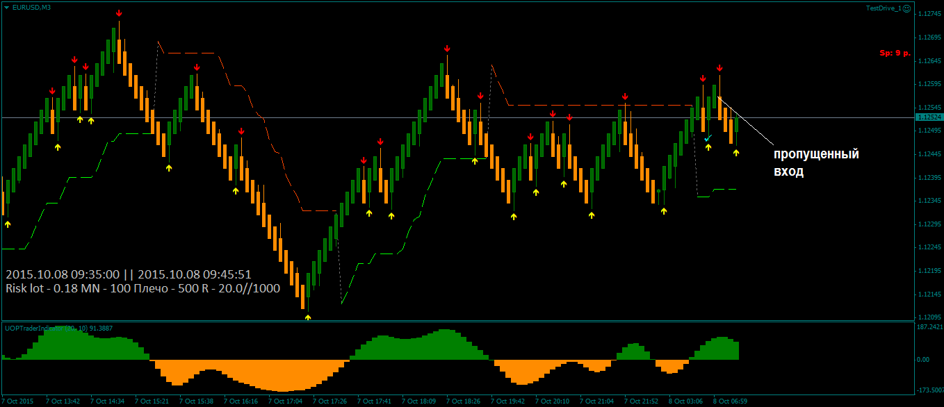Click price level 1.12745 on the scale
944x407 pixels.
929,14
